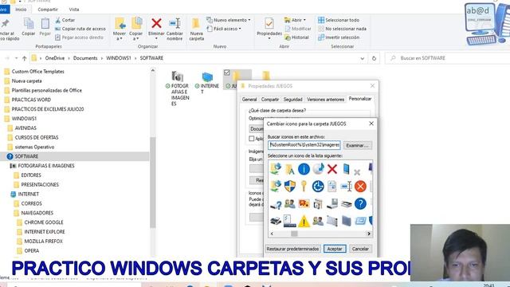Click the Buscar en SOFTWARE search box
This screenshot has height=287, width=510.
click(x=447, y=58)
